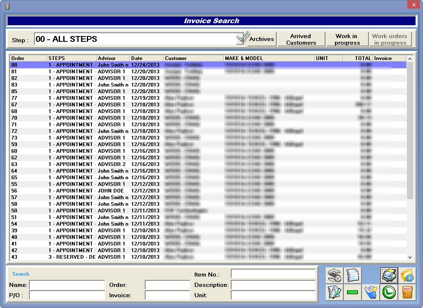Viewport: 423px width, 308px height.
Task: Focus the Name search field
Action: (67, 285)
